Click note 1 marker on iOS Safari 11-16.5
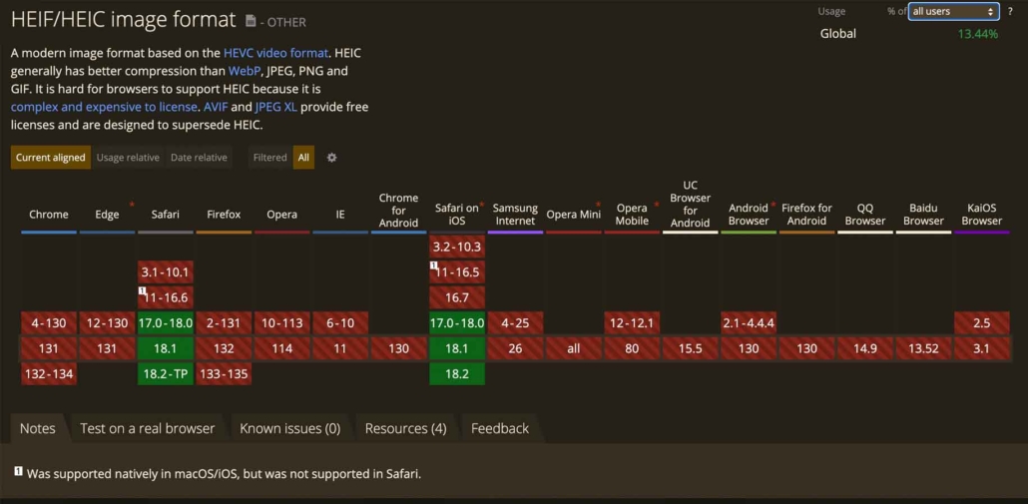Image resolution: width=1028 pixels, height=504 pixels. pos(434,265)
